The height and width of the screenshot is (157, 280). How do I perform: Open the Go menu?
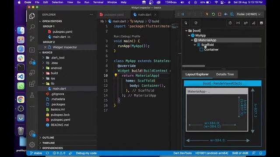pyautogui.click(x=79, y=2)
